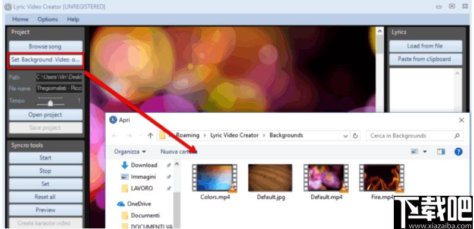Expand the Organizza dropdown
474x229 pixels.
[x=130, y=152]
